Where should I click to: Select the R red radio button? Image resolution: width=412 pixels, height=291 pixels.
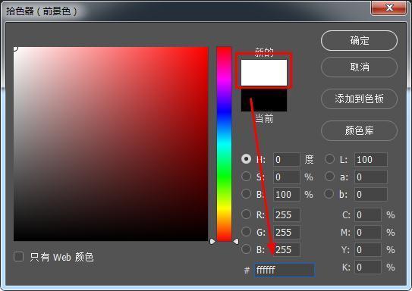(x=246, y=214)
